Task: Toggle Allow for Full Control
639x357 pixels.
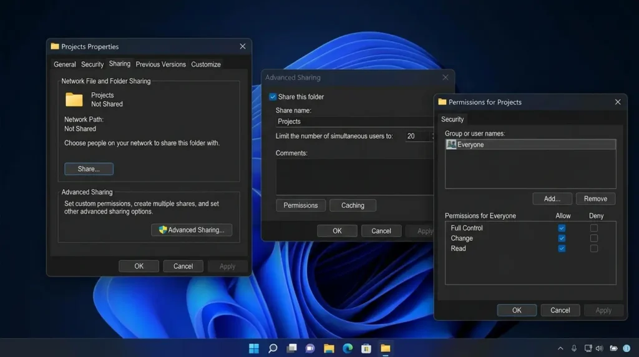Action: (x=562, y=228)
